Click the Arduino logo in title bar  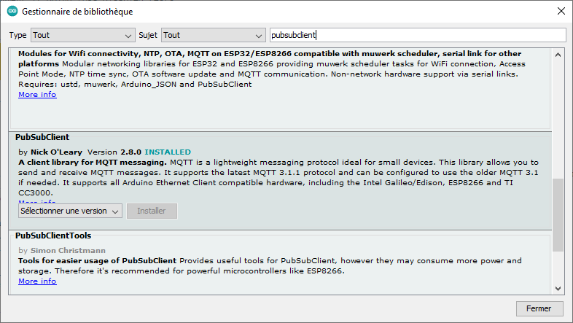tap(12, 12)
